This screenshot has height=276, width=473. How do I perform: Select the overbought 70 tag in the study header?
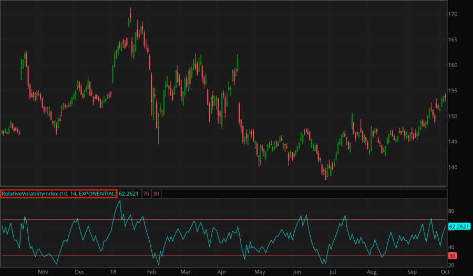click(x=146, y=194)
